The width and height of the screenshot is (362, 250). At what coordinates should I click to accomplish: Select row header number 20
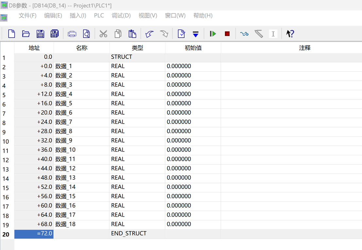(7, 234)
